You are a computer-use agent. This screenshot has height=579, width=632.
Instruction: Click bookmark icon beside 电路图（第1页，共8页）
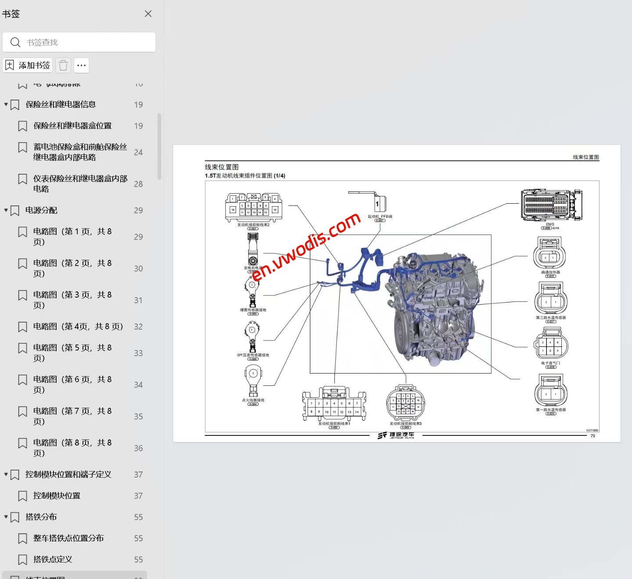[x=22, y=231]
